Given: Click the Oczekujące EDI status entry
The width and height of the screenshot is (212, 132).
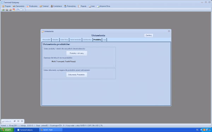Looking at the screenshot, I should (57, 126).
